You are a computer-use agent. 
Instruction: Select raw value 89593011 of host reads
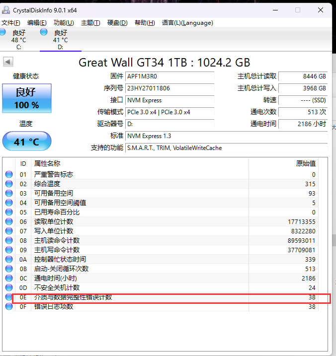[301, 240]
